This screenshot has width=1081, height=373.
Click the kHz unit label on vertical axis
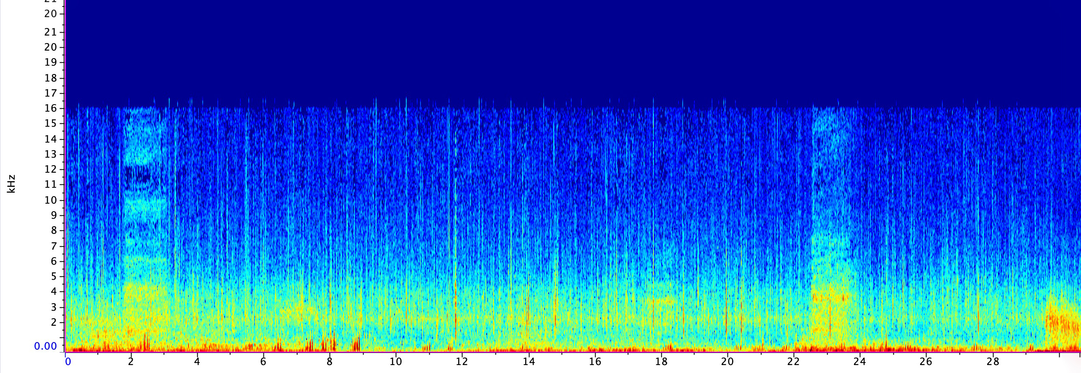click(x=11, y=184)
